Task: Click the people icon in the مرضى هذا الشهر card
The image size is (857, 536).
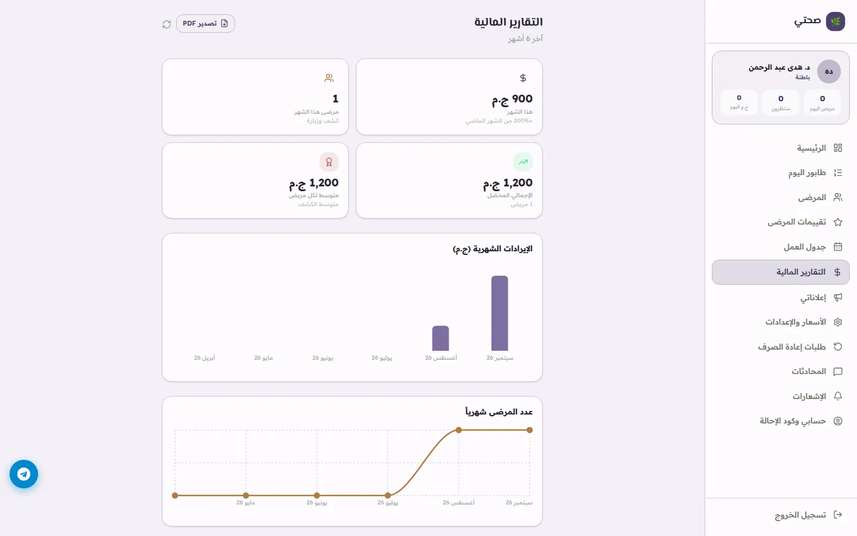Action: [x=329, y=78]
